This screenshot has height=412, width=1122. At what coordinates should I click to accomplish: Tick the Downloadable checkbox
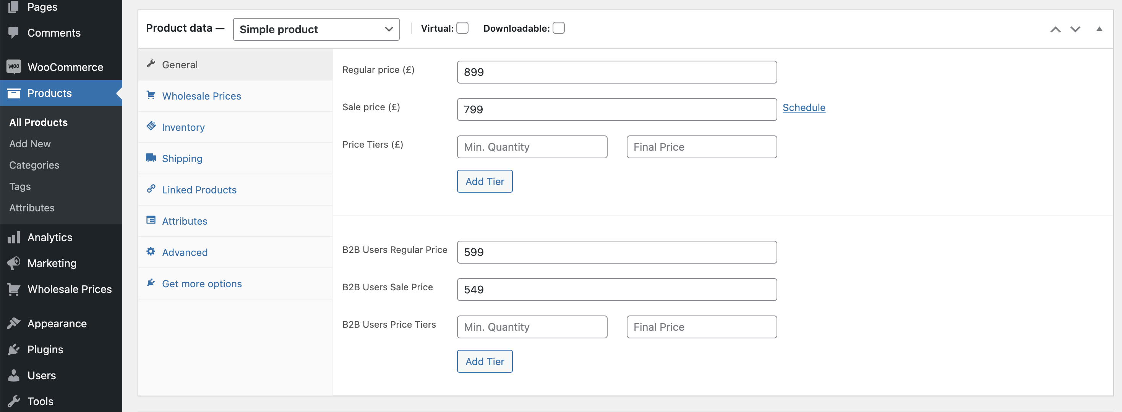pyautogui.click(x=558, y=28)
